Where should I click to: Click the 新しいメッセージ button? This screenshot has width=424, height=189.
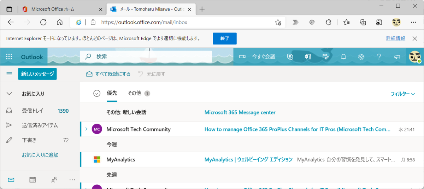click(37, 74)
